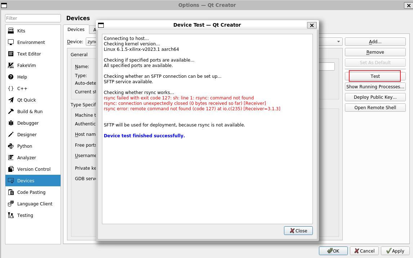This screenshot has width=413, height=258.
Task: Click 'SFTP will be used for deployment' line
Action: point(174,125)
